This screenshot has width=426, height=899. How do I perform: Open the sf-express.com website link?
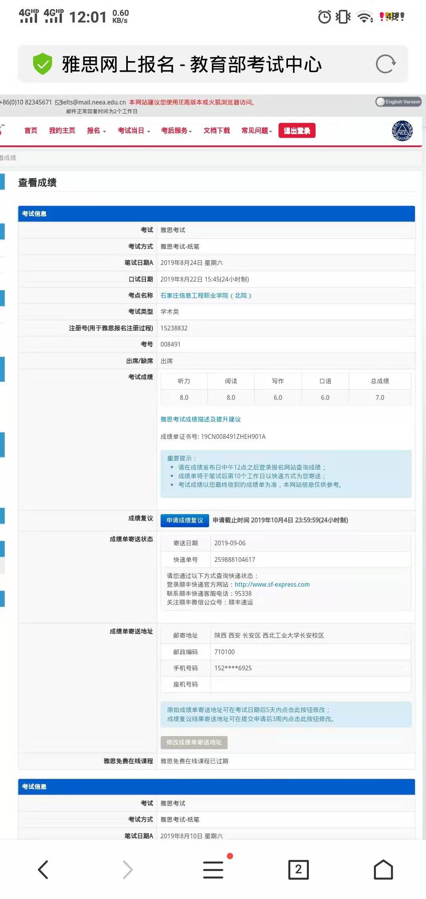(272, 585)
